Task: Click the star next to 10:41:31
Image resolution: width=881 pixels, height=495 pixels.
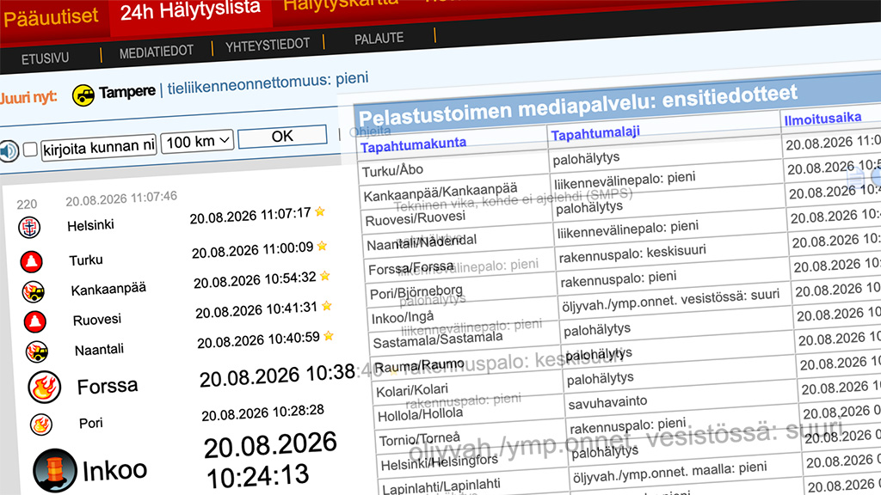Action: point(326,306)
